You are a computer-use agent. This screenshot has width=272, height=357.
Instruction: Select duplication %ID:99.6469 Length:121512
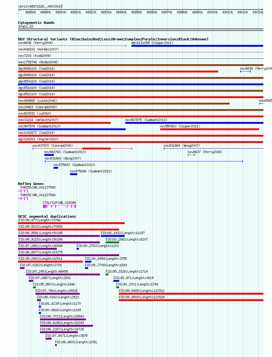coord(191,294)
